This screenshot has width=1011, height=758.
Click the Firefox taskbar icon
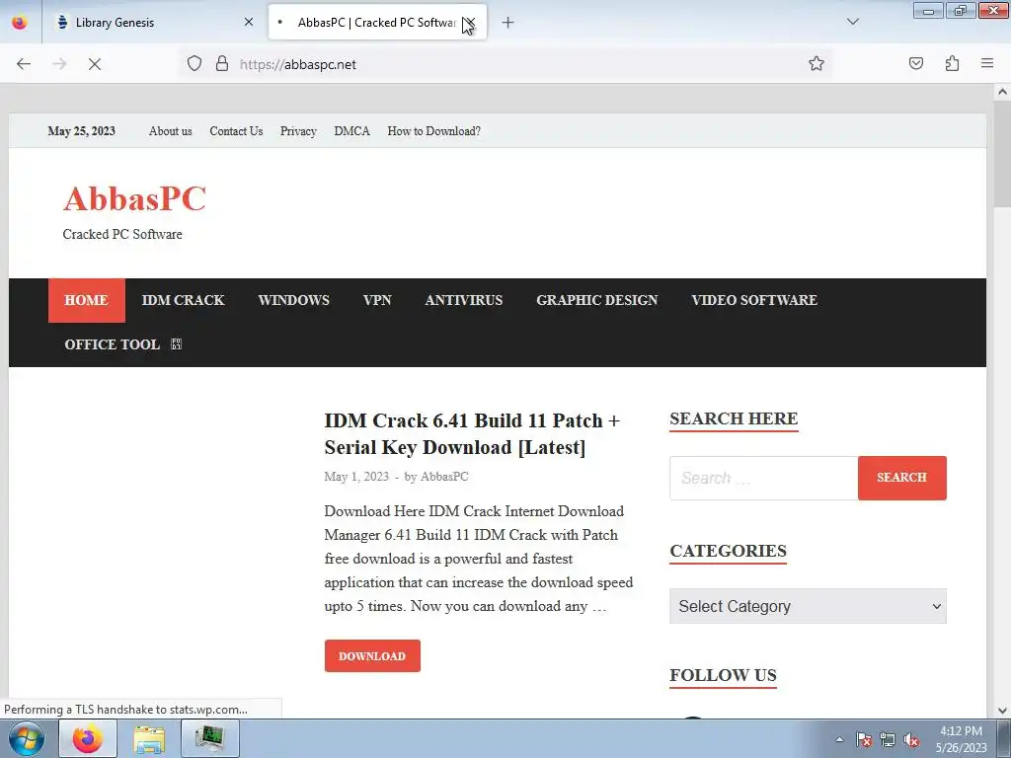(x=88, y=738)
